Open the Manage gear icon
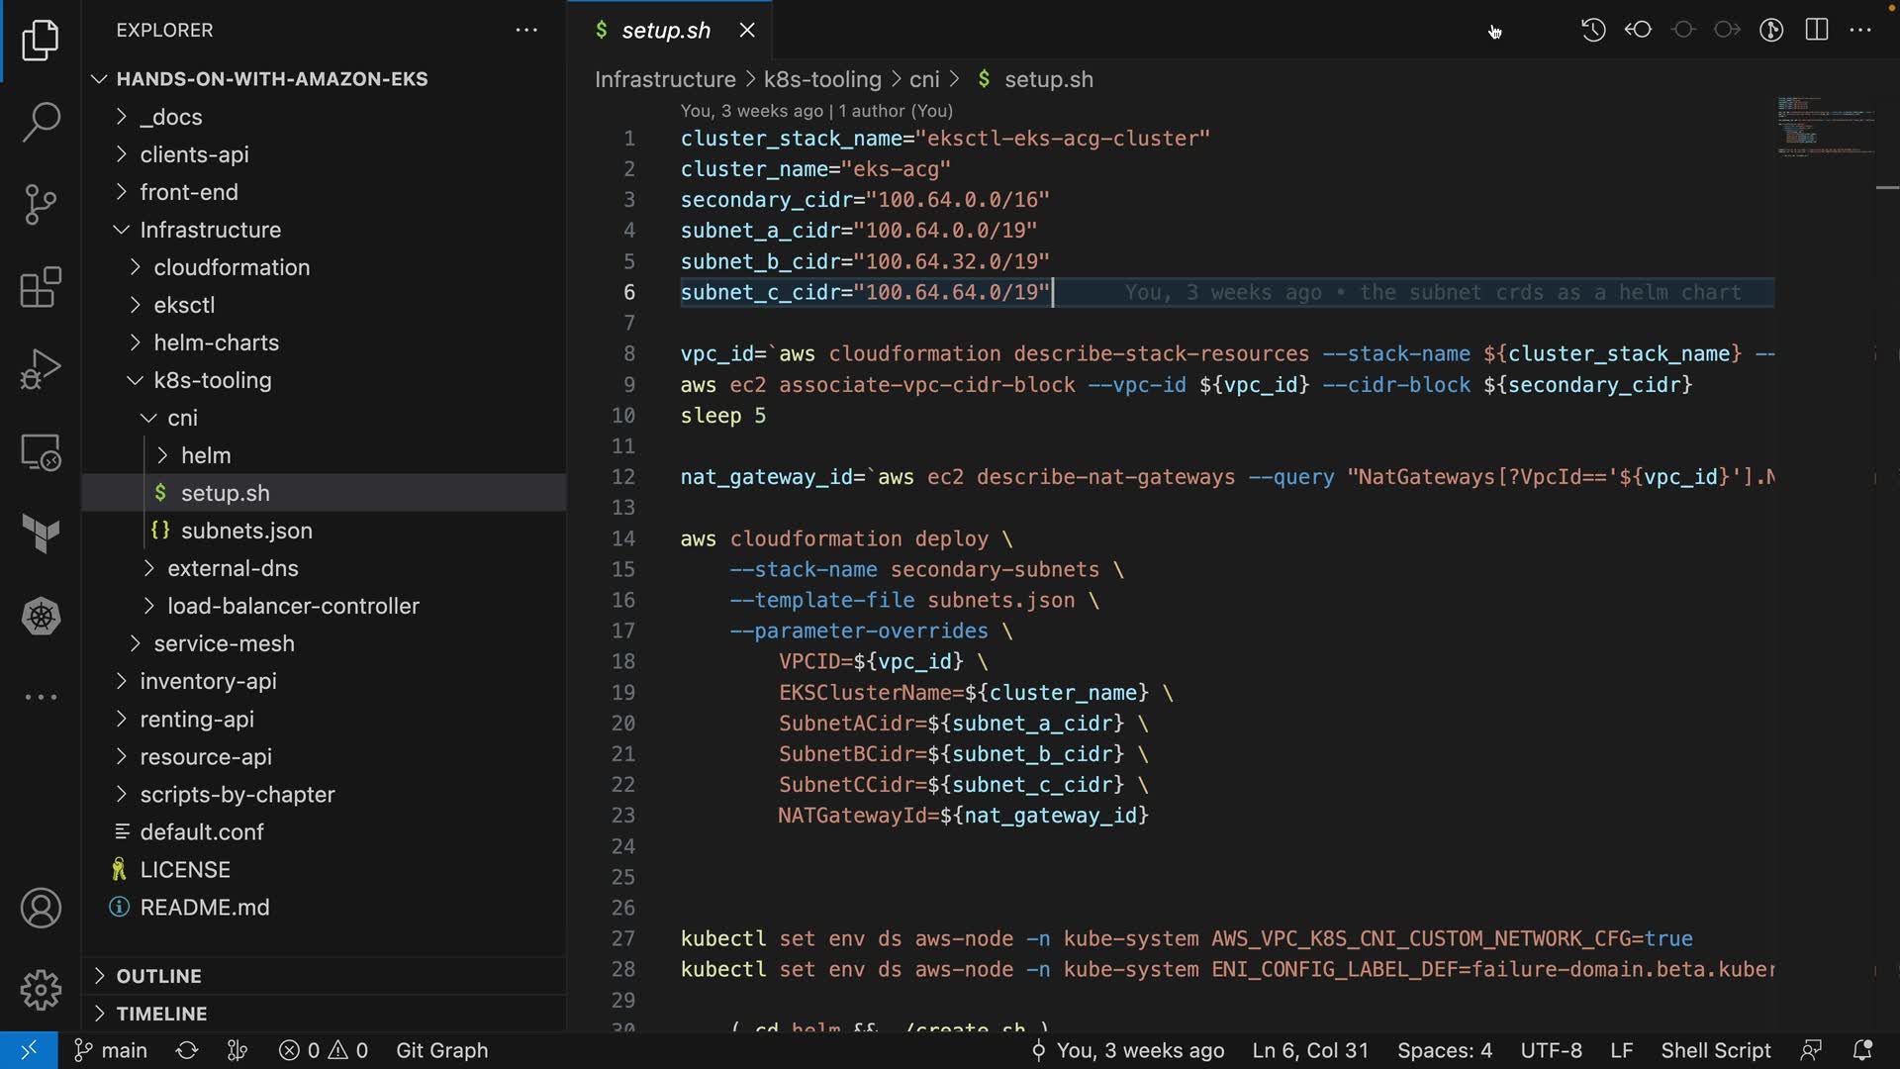Image resolution: width=1900 pixels, height=1069 pixels. click(x=41, y=989)
